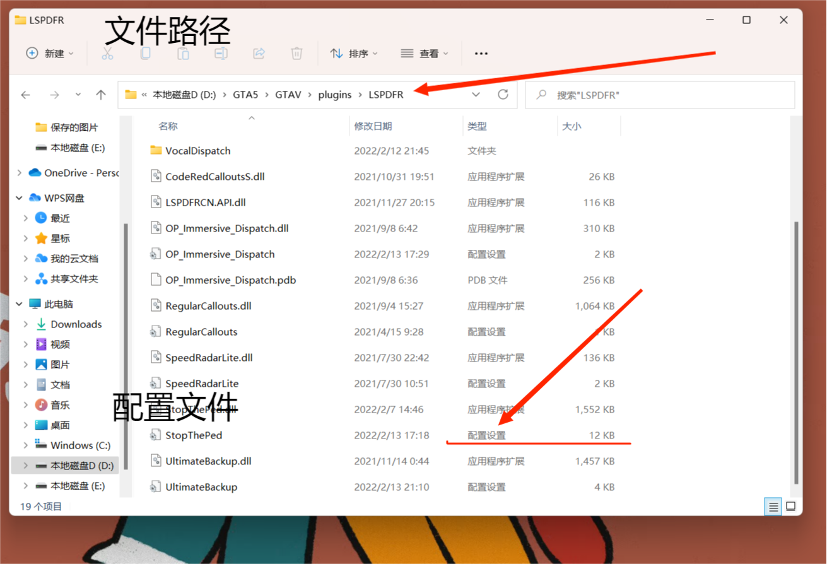Collapse 此电脑 tree node

coord(20,304)
